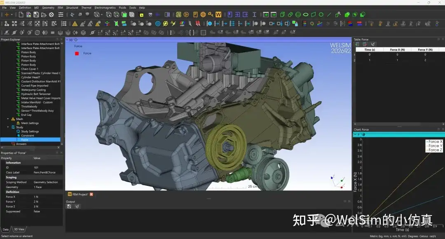Click the Save floppy disk icon
Viewport: 445px width, 239px height.
click(x=36, y=14)
